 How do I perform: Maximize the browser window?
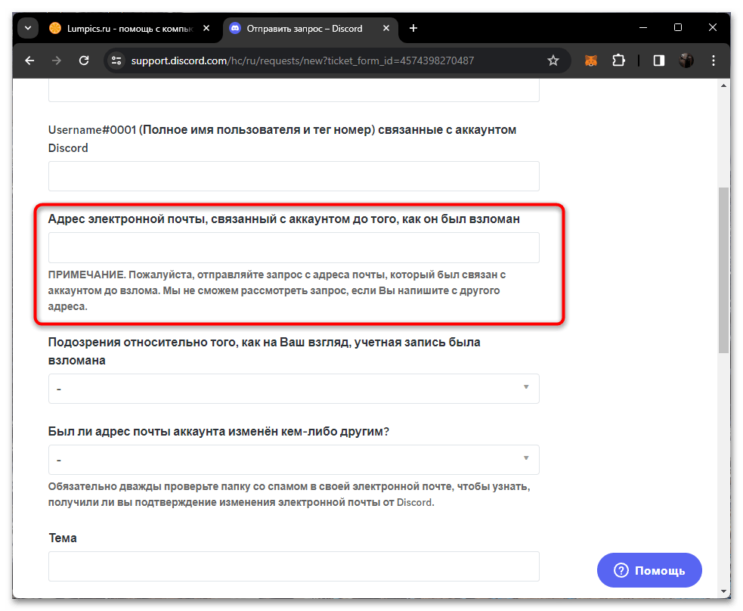pos(678,28)
